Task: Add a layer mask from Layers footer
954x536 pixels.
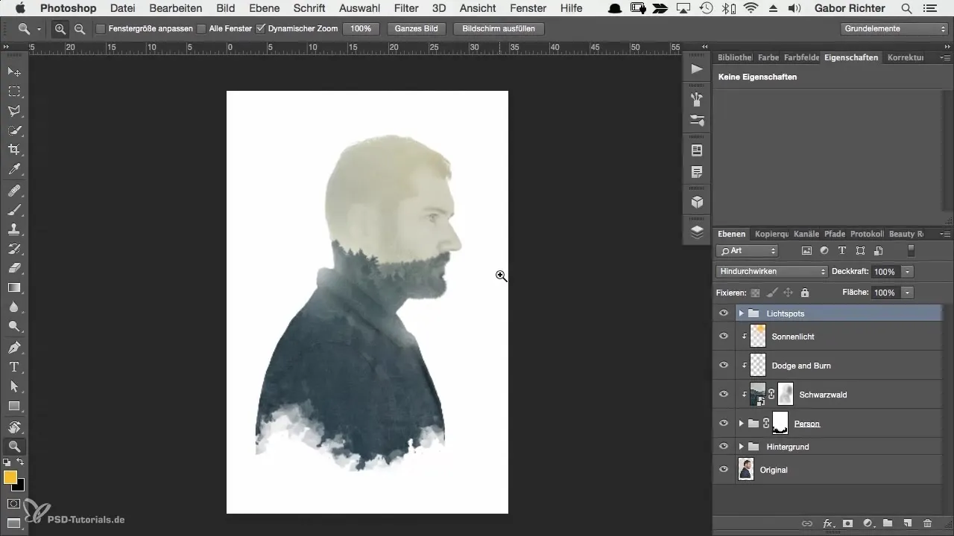Action: (x=847, y=524)
